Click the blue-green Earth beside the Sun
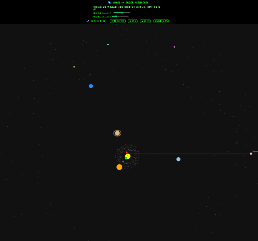258x241 pixels. (x=126, y=158)
